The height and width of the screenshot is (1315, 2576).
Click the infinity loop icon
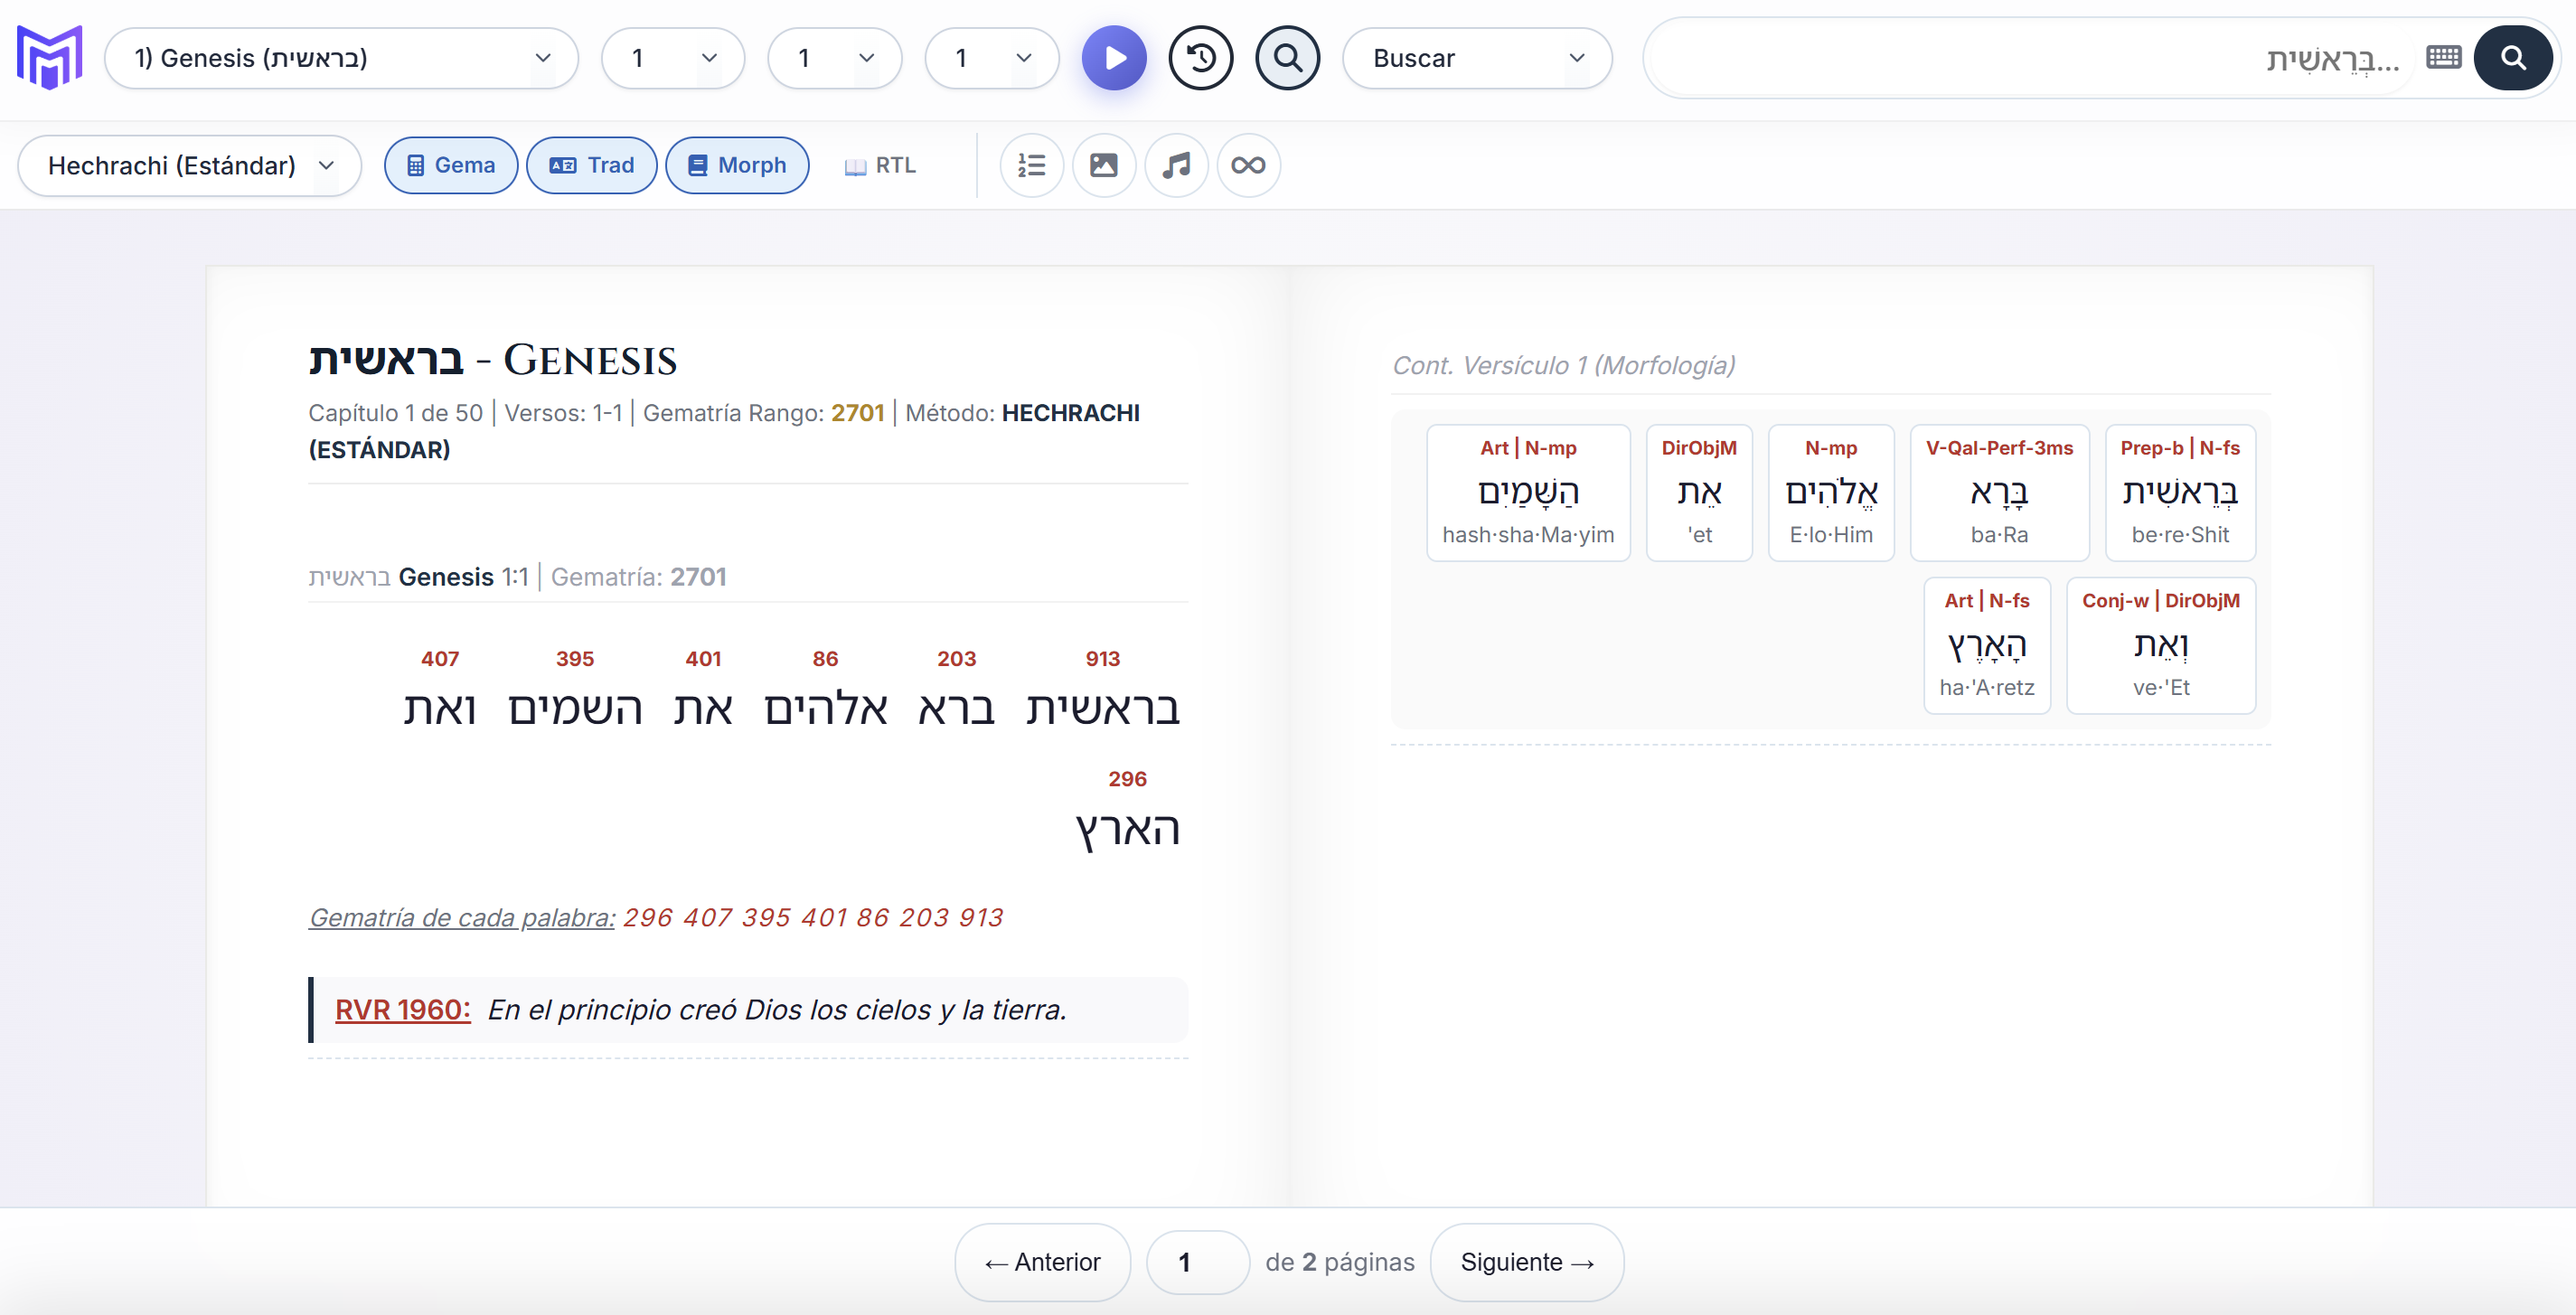point(1248,165)
